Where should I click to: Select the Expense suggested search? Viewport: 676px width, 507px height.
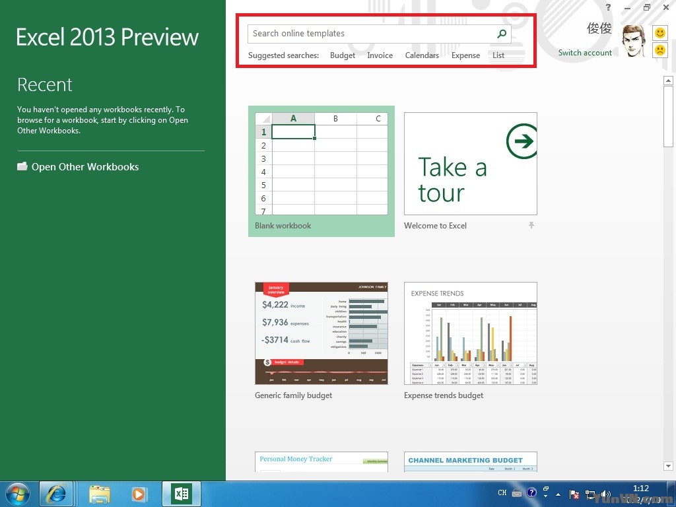(465, 55)
